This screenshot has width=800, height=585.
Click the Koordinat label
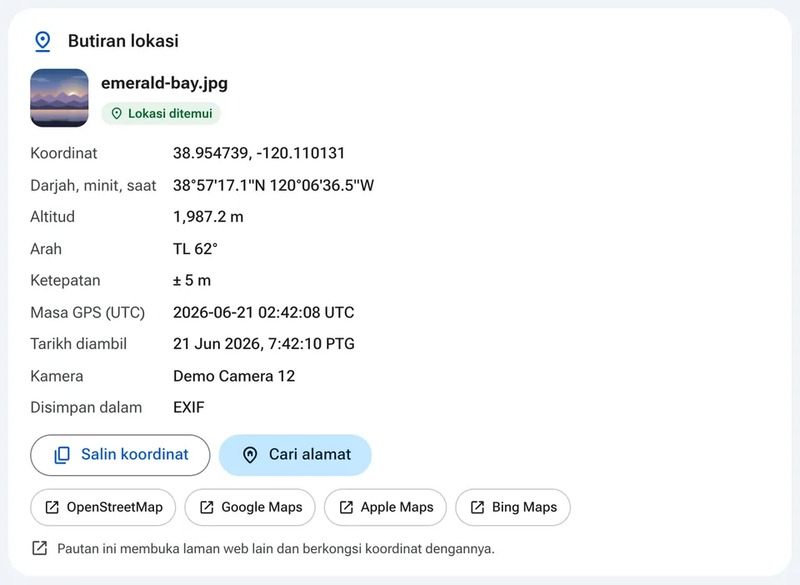tap(64, 153)
